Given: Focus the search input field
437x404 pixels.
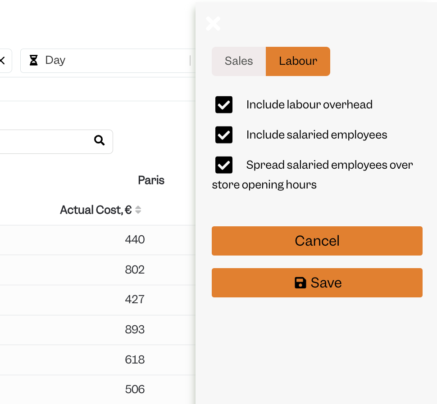Looking at the screenshot, I should pyautogui.click(x=56, y=142).
